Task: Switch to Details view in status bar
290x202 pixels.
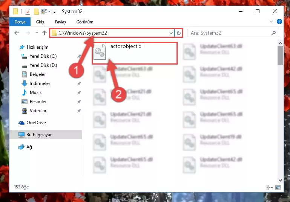Action: pyautogui.click(x=270, y=188)
